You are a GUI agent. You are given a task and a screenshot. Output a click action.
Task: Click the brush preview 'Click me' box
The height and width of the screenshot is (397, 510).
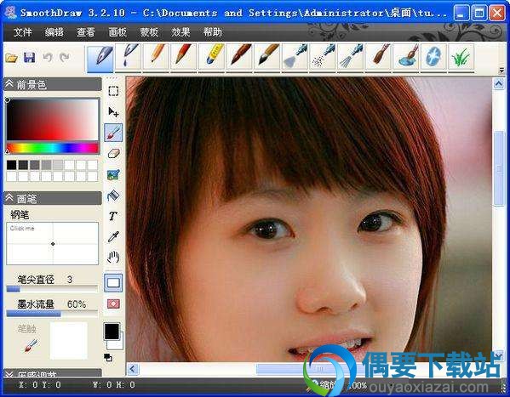tap(53, 244)
